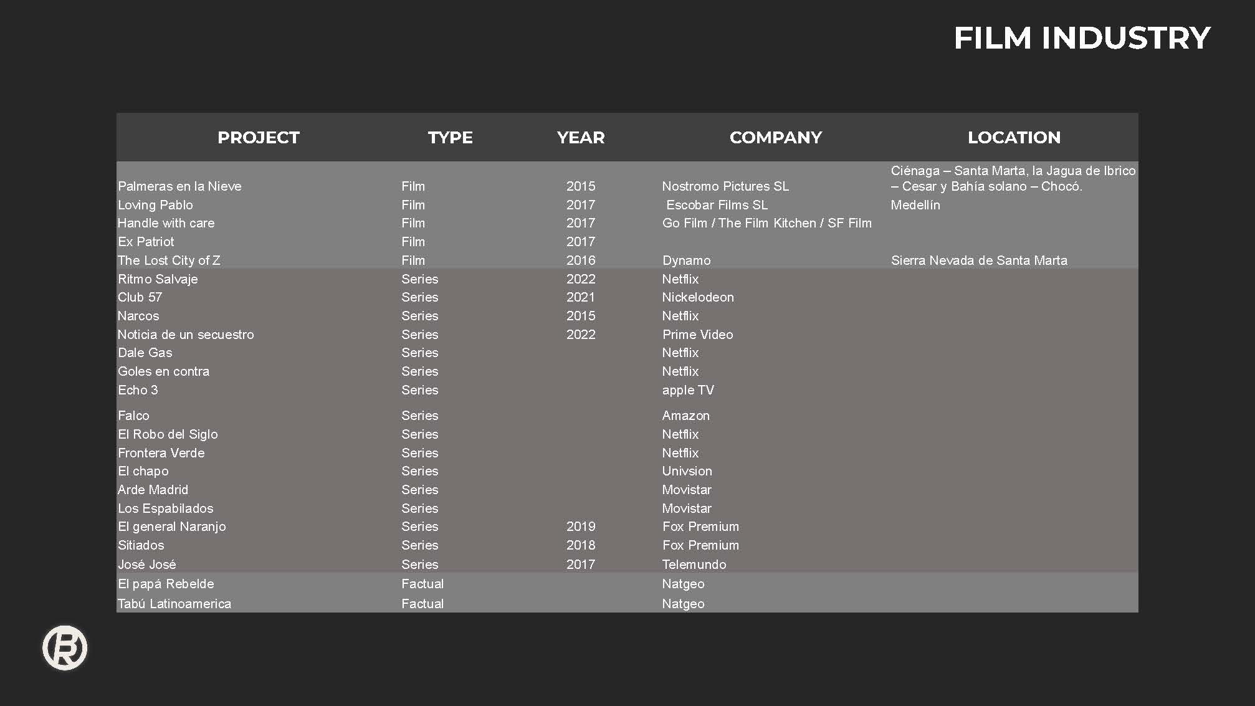Viewport: 1255px width, 706px height.
Task: Click the 'El chapo' project cell
Action: coord(143,471)
